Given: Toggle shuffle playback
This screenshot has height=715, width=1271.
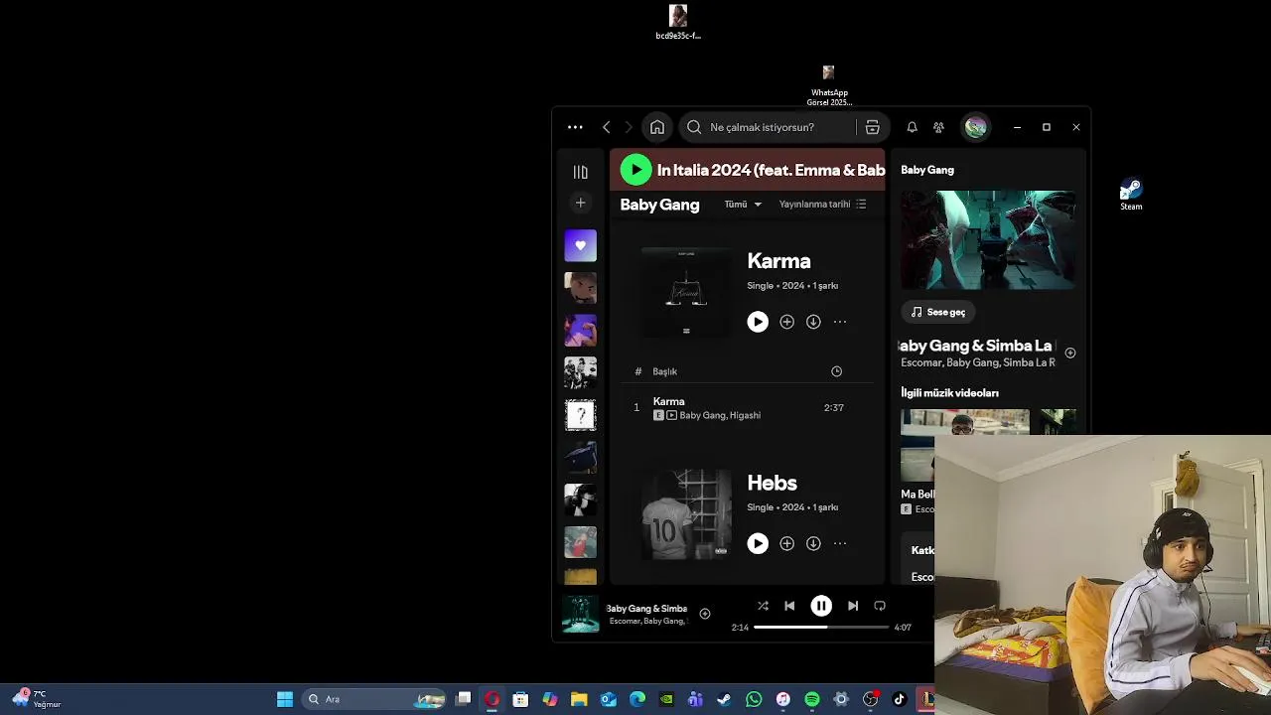Looking at the screenshot, I should click(763, 606).
